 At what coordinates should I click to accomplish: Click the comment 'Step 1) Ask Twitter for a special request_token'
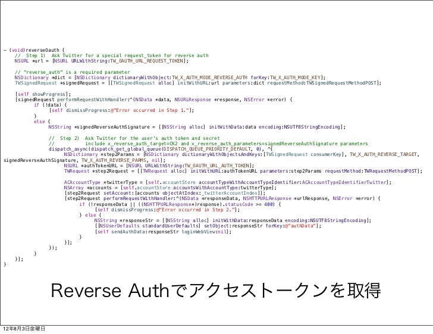(x=112, y=55)
